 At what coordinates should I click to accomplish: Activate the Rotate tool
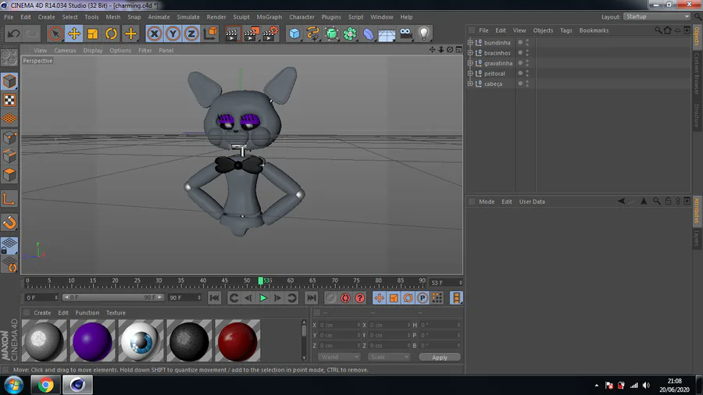pos(111,34)
